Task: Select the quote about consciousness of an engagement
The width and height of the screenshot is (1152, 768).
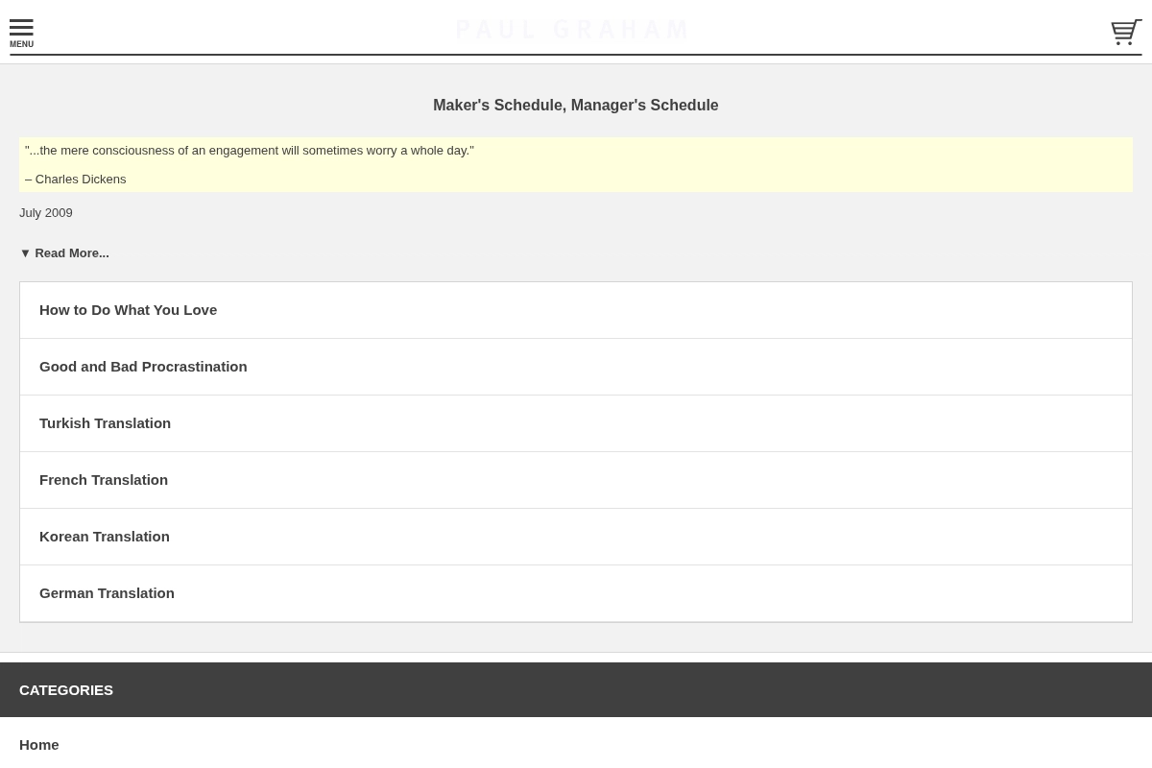Action: pyautogui.click(x=250, y=151)
